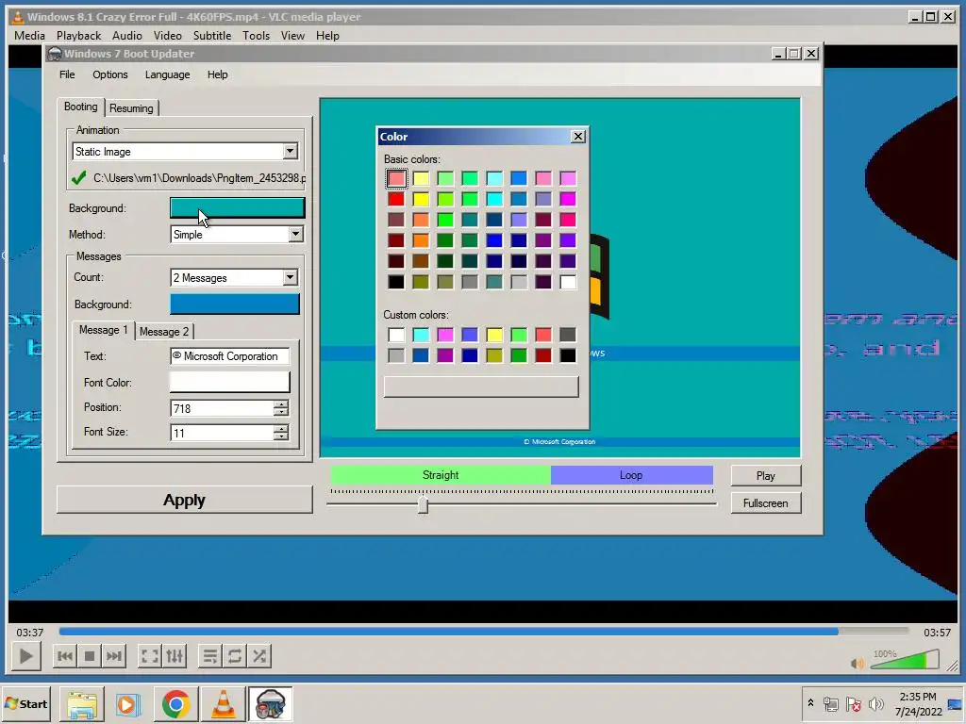
Task: Stop playback in VLC
Action: point(90,656)
